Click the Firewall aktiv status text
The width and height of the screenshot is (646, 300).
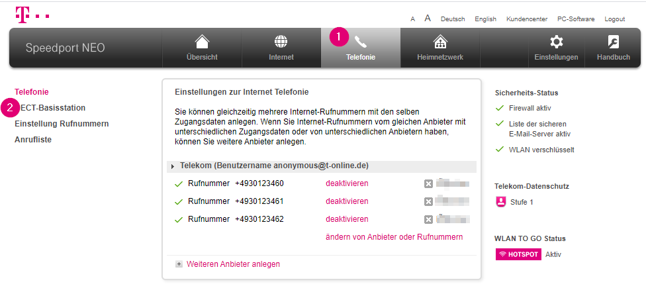(530, 108)
